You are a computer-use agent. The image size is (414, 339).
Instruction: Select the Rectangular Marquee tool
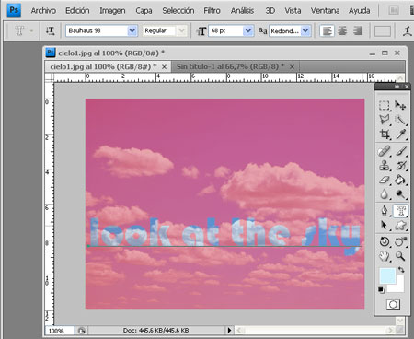(x=384, y=105)
